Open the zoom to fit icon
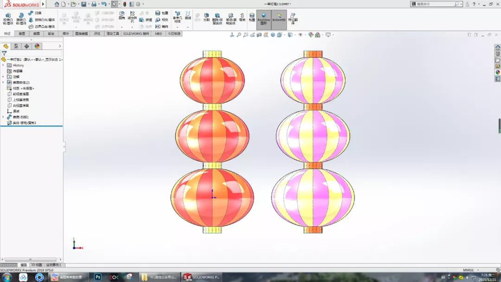501x282 pixels. [x=239, y=34]
